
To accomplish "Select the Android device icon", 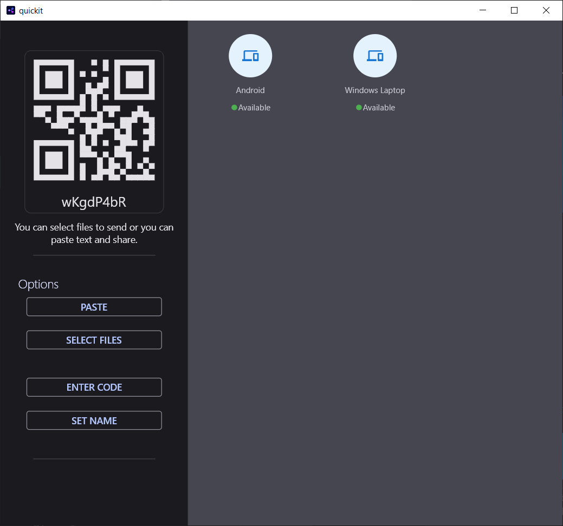I will pyautogui.click(x=250, y=56).
